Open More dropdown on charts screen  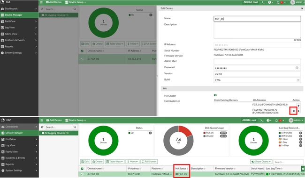coord(133,162)
